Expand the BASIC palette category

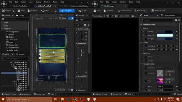(2, 26)
